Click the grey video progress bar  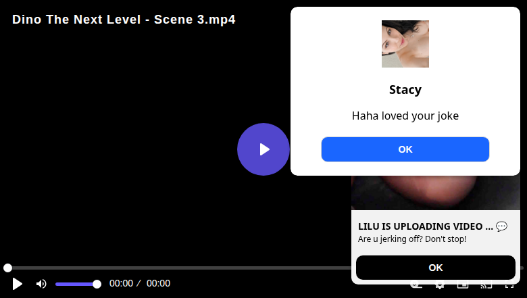click(178, 268)
